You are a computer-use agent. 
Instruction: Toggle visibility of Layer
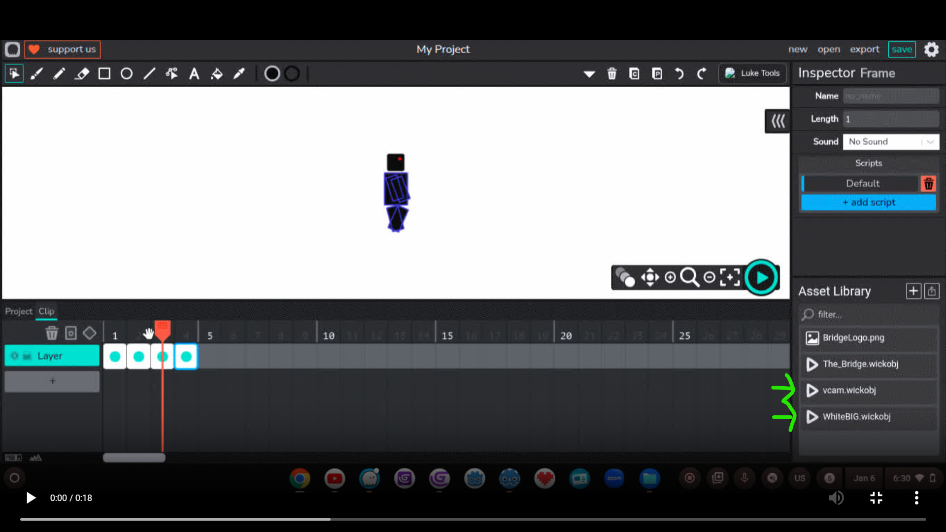pos(15,356)
